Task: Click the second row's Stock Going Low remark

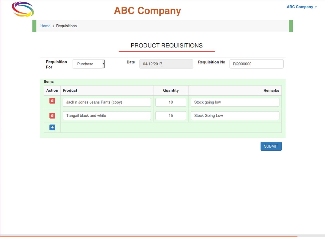Action: (235, 116)
